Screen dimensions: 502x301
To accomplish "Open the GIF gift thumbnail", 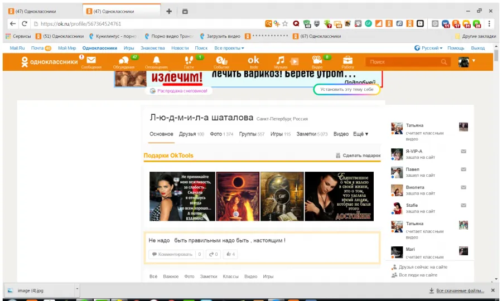I will 282,196.
